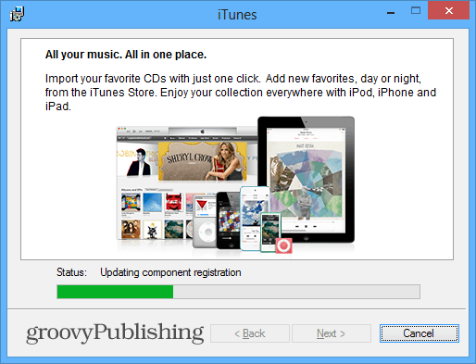
Task: Click the iTunes Store desktop screenshot image
Action: (x=187, y=182)
